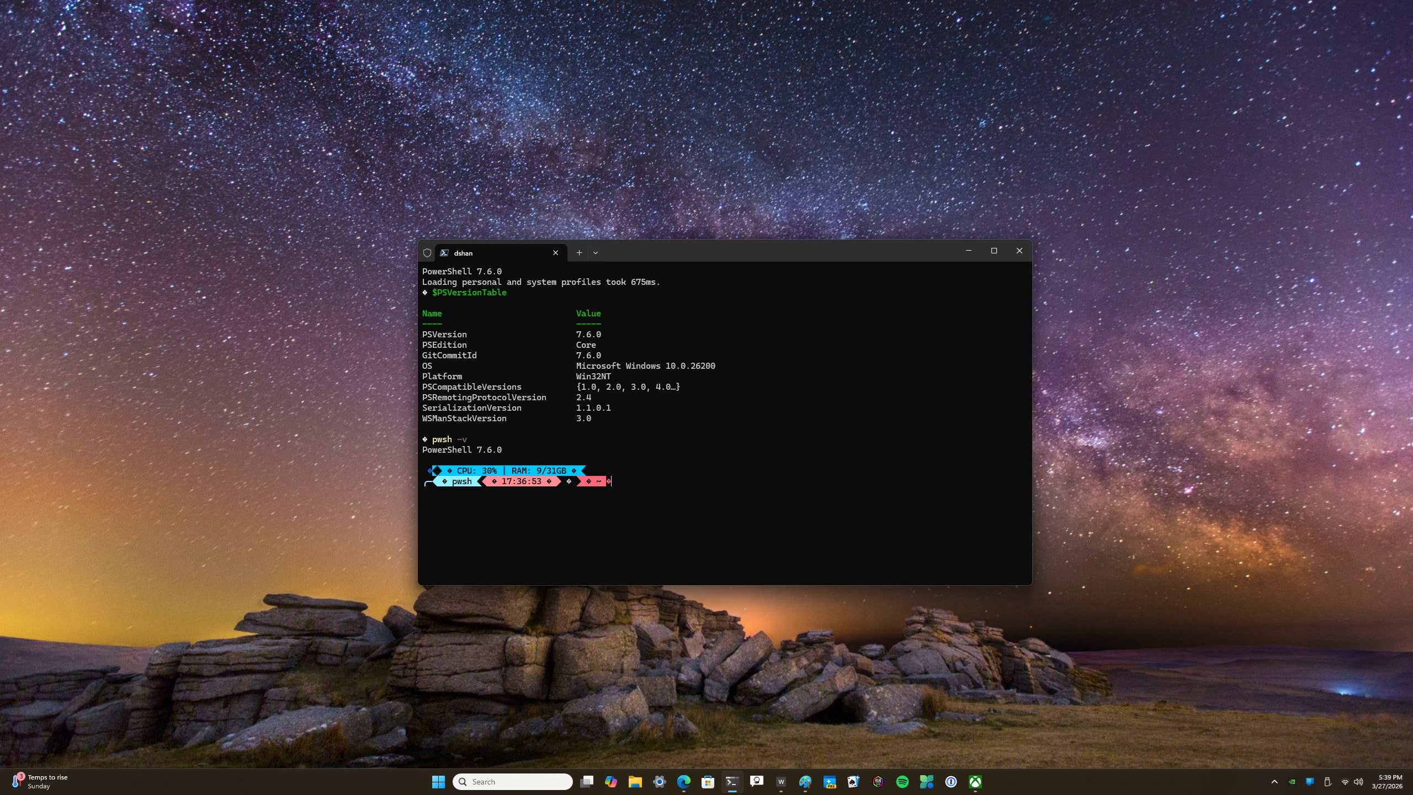Image resolution: width=1413 pixels, height=795 pixels.
Task: Click inside the taskbar Search box
Action: [513, 781]
